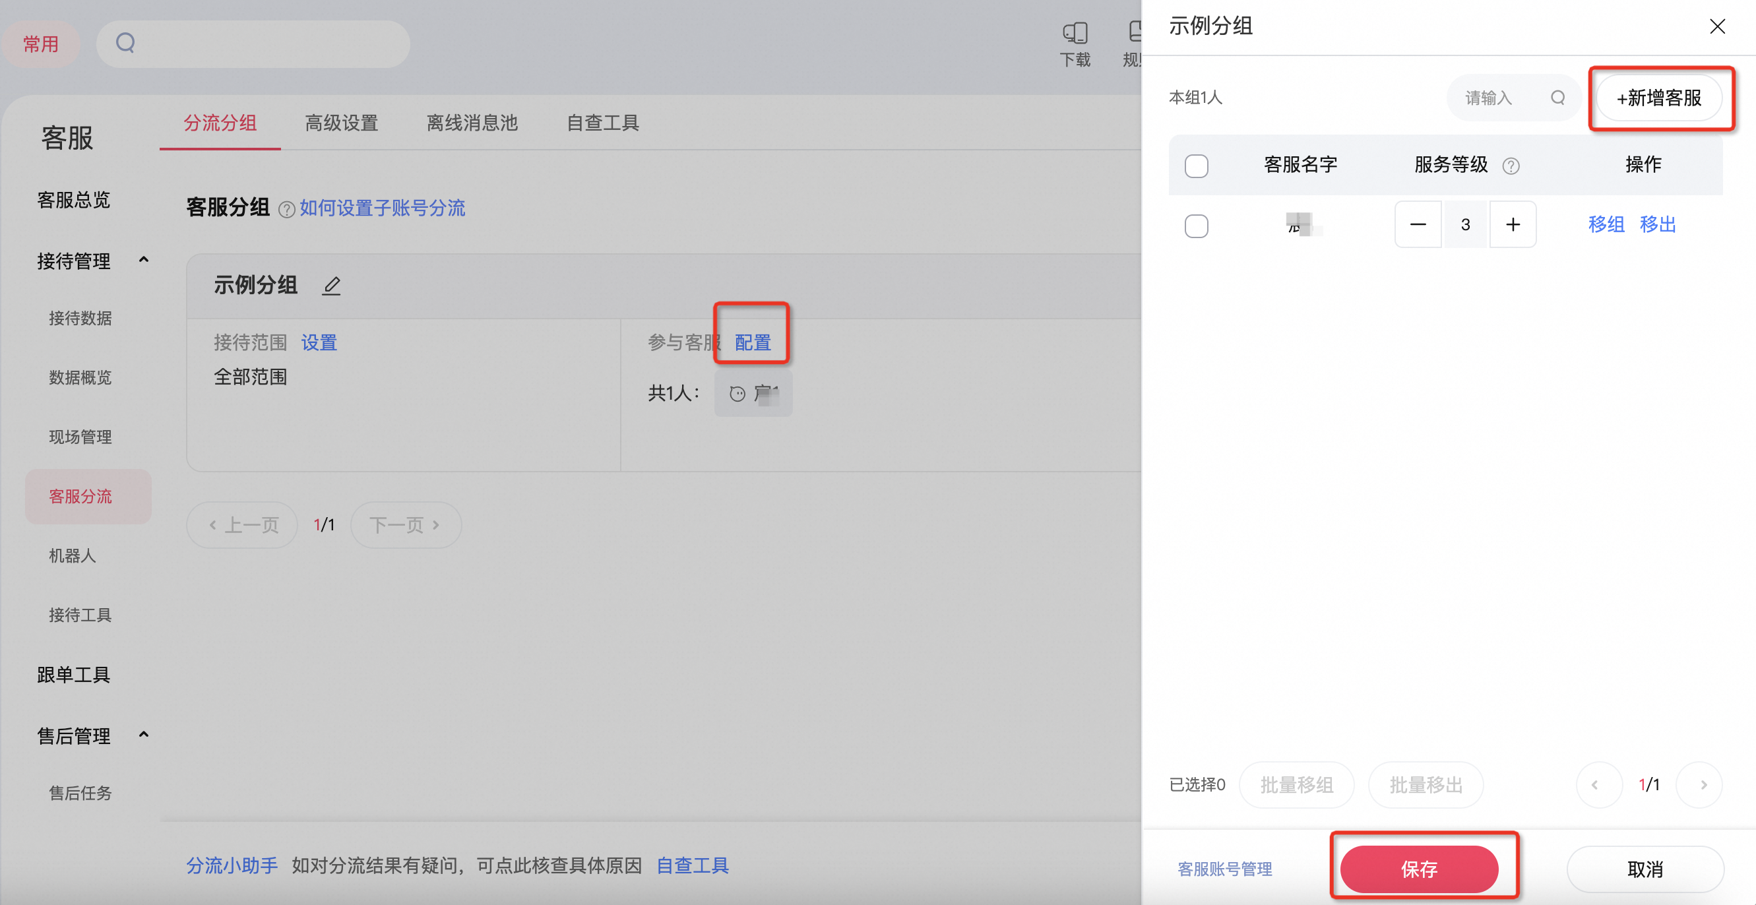Click the 上一页 pagination button
The image size is (1756, 905).
coord(242,525)
